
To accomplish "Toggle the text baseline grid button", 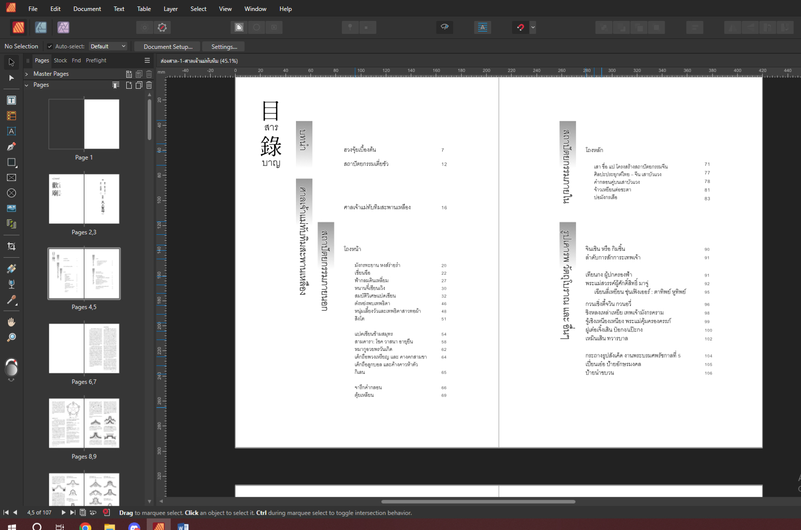I will pos(482,27).
